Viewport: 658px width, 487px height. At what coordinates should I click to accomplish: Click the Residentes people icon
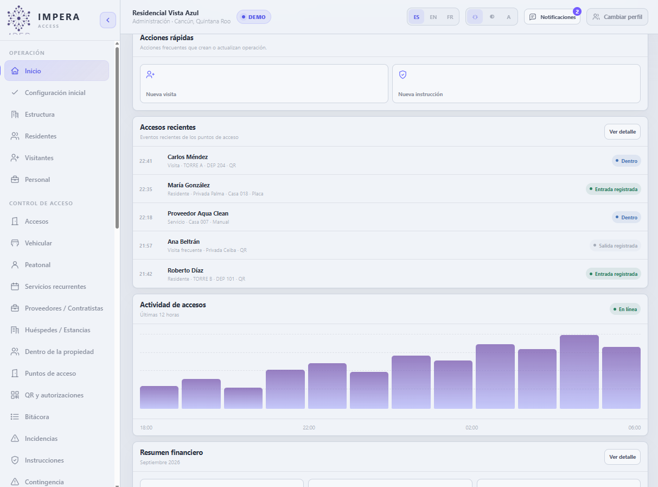pos(15,136)
